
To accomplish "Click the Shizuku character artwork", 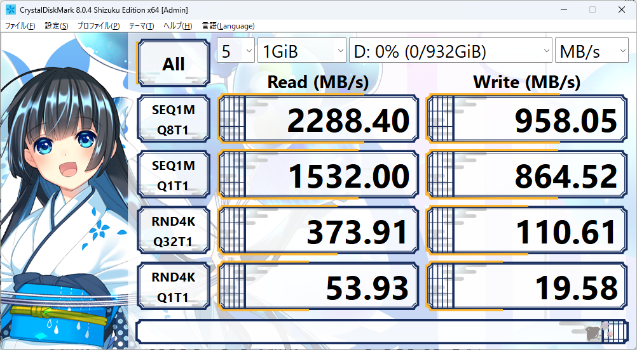I will (65, 190).
